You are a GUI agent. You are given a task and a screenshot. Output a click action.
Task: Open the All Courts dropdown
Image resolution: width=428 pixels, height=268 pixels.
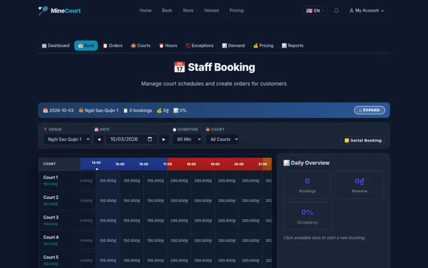pyautogui.click(x=223, y=140)
